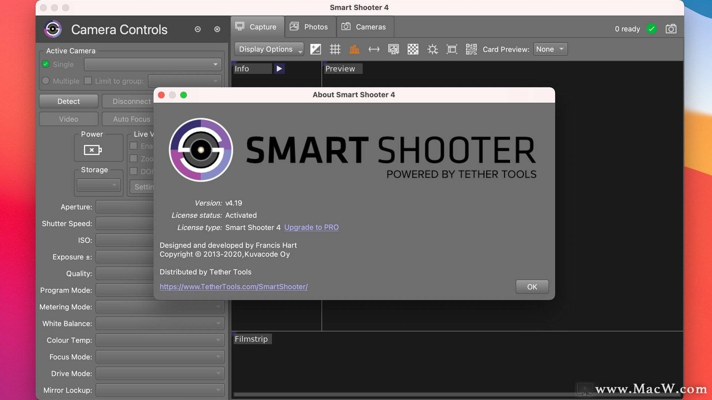
Task: Click the Detect button
Action: pos(69,101)
